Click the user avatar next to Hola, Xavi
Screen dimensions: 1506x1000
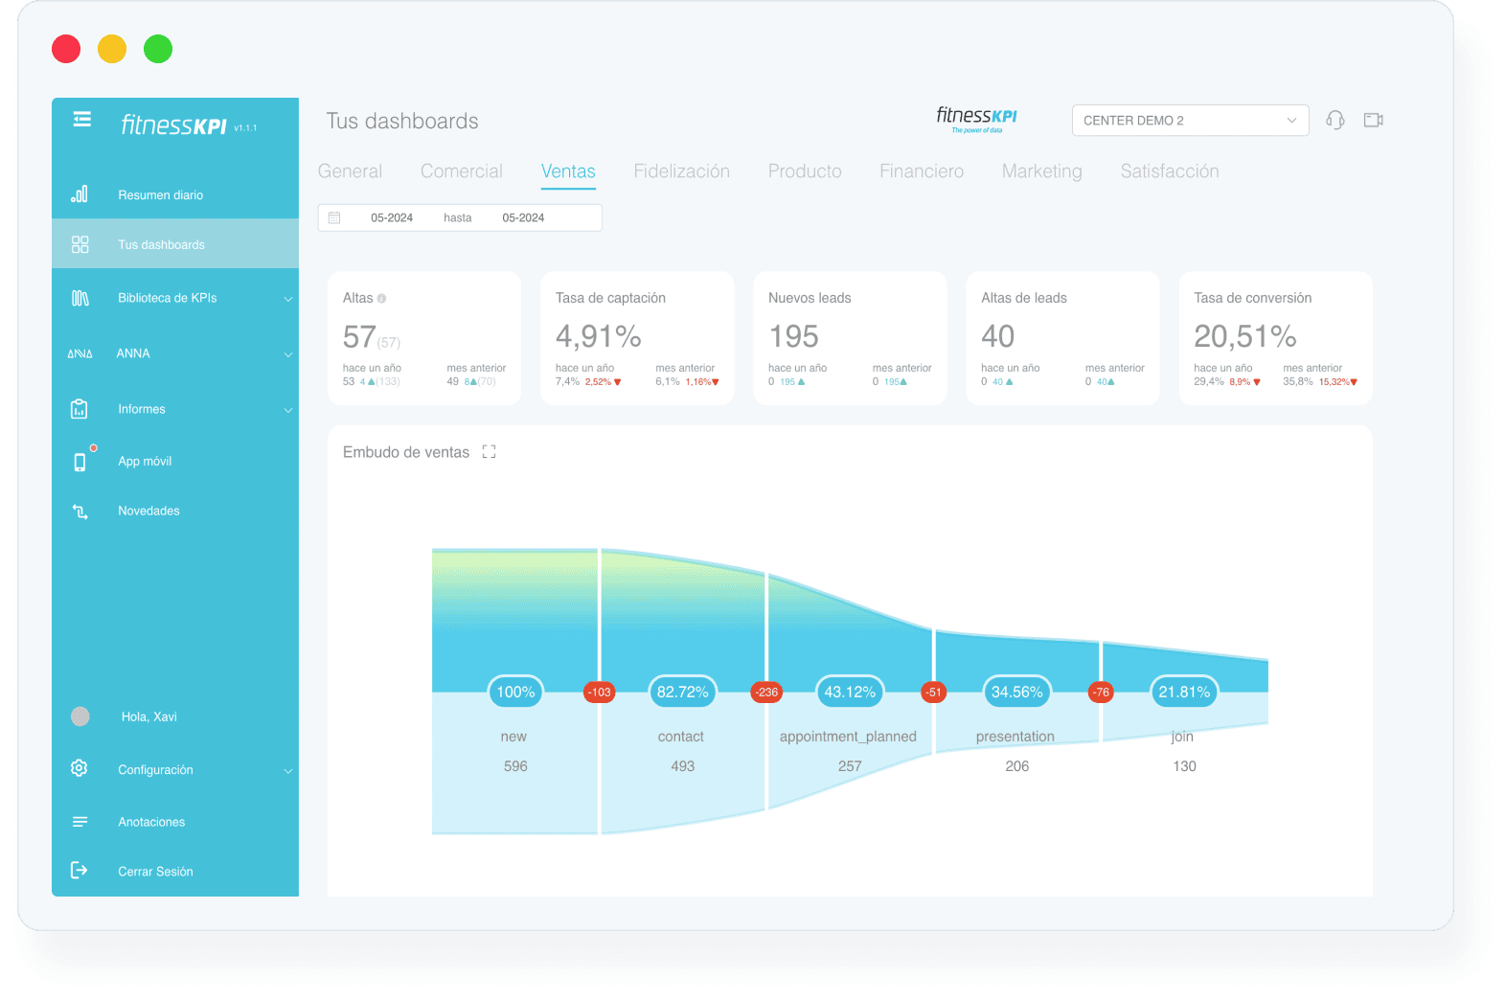(x=80, y=716)
